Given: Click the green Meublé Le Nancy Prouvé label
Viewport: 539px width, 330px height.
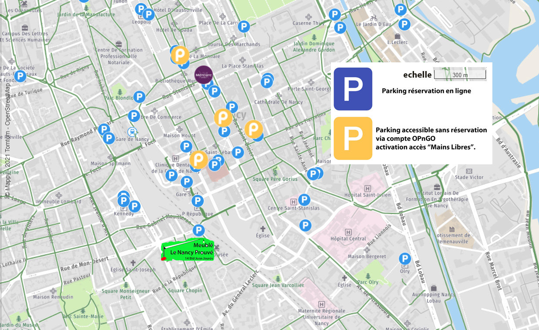Looking at the screenshot, I should tap(188, 251).
